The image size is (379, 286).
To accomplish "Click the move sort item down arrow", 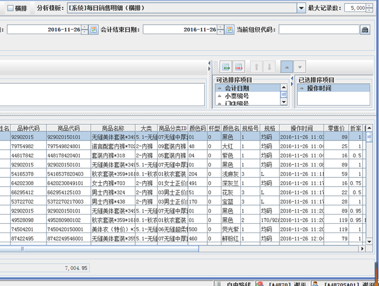I will (269, 66).
